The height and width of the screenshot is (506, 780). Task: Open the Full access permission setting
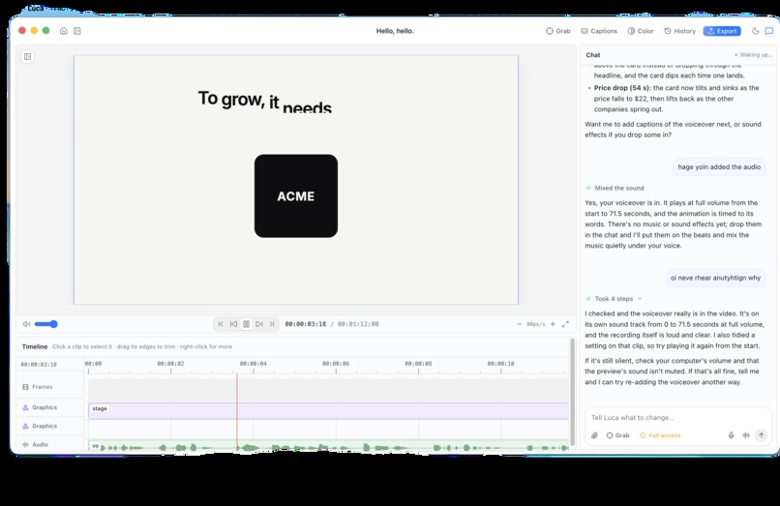[x=660, y=435]
